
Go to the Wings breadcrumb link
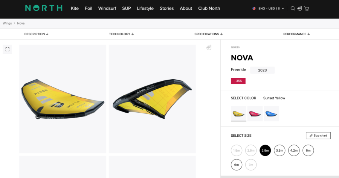point(7,23)
